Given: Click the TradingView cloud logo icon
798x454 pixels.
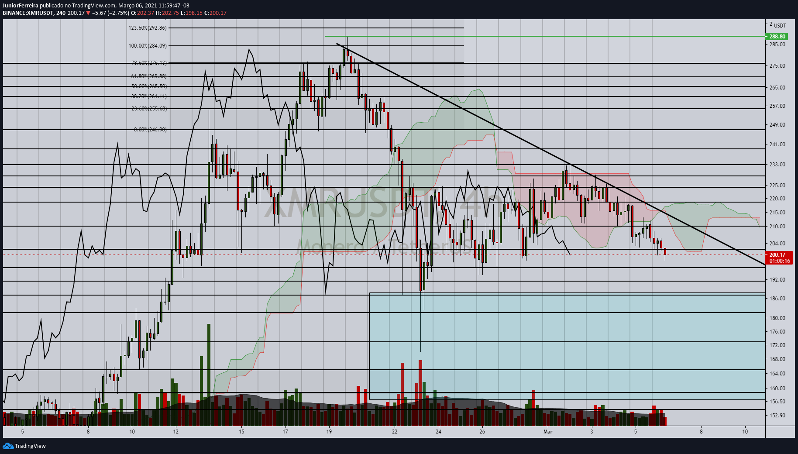Looking at the screenshot, I should click(x=8, y=446).
